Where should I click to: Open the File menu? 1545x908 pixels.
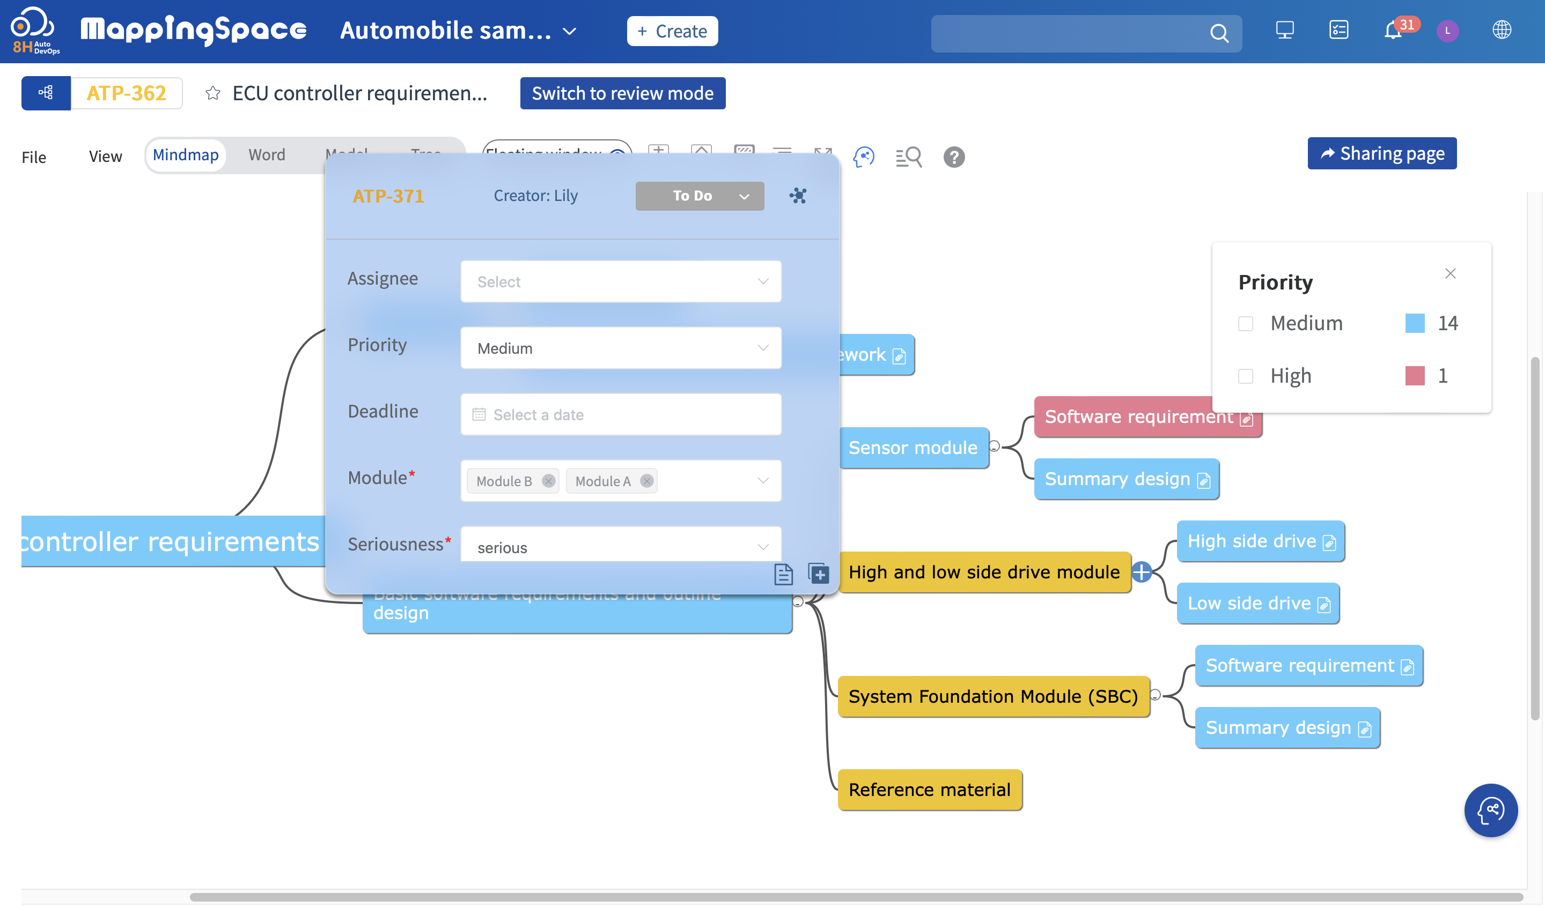coord(34,158)
